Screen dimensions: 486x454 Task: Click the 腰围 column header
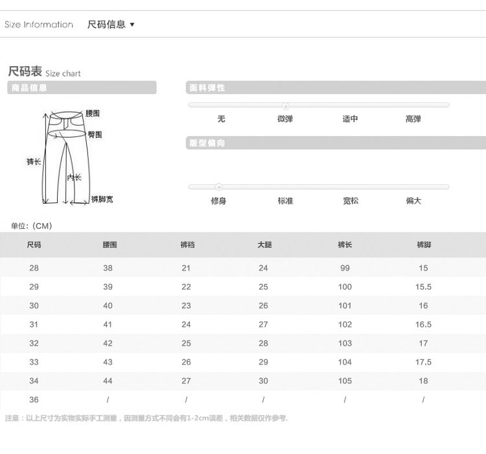pyautogui.click(x=110, y=245)
